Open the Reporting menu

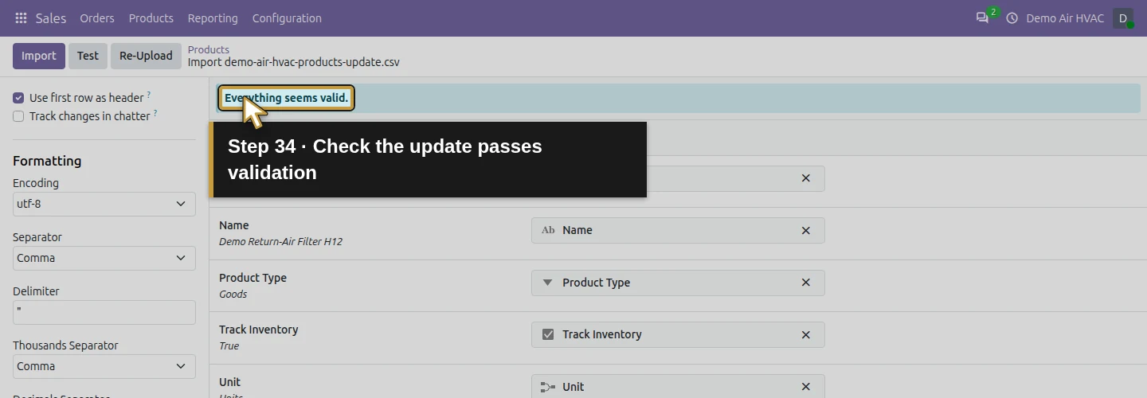(x=213, y=18)
